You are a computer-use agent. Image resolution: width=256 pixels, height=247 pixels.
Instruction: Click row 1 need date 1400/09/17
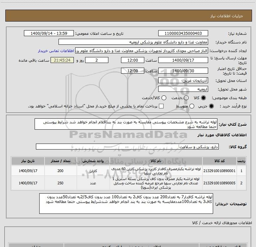click(28, 171)
